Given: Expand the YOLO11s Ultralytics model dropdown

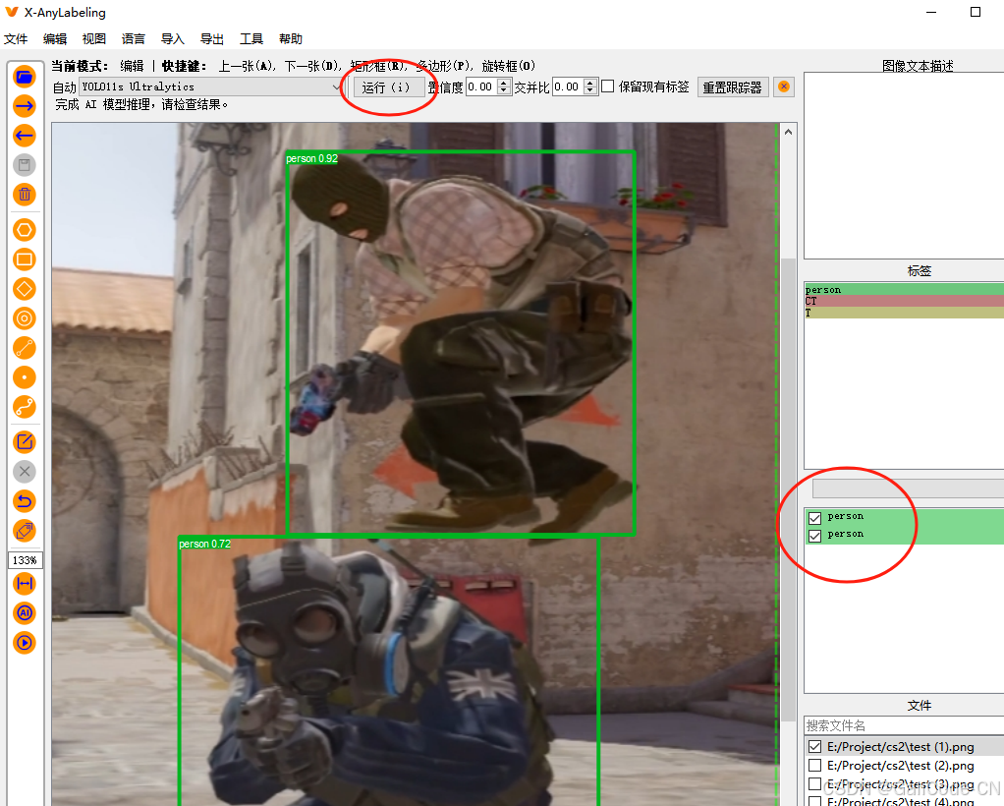Looking at the screenshot, I should (211, 86).
